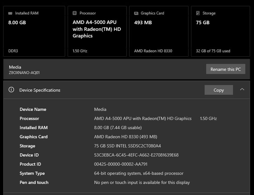Open the Graphics Card 493 MB card

pos(159,31)
